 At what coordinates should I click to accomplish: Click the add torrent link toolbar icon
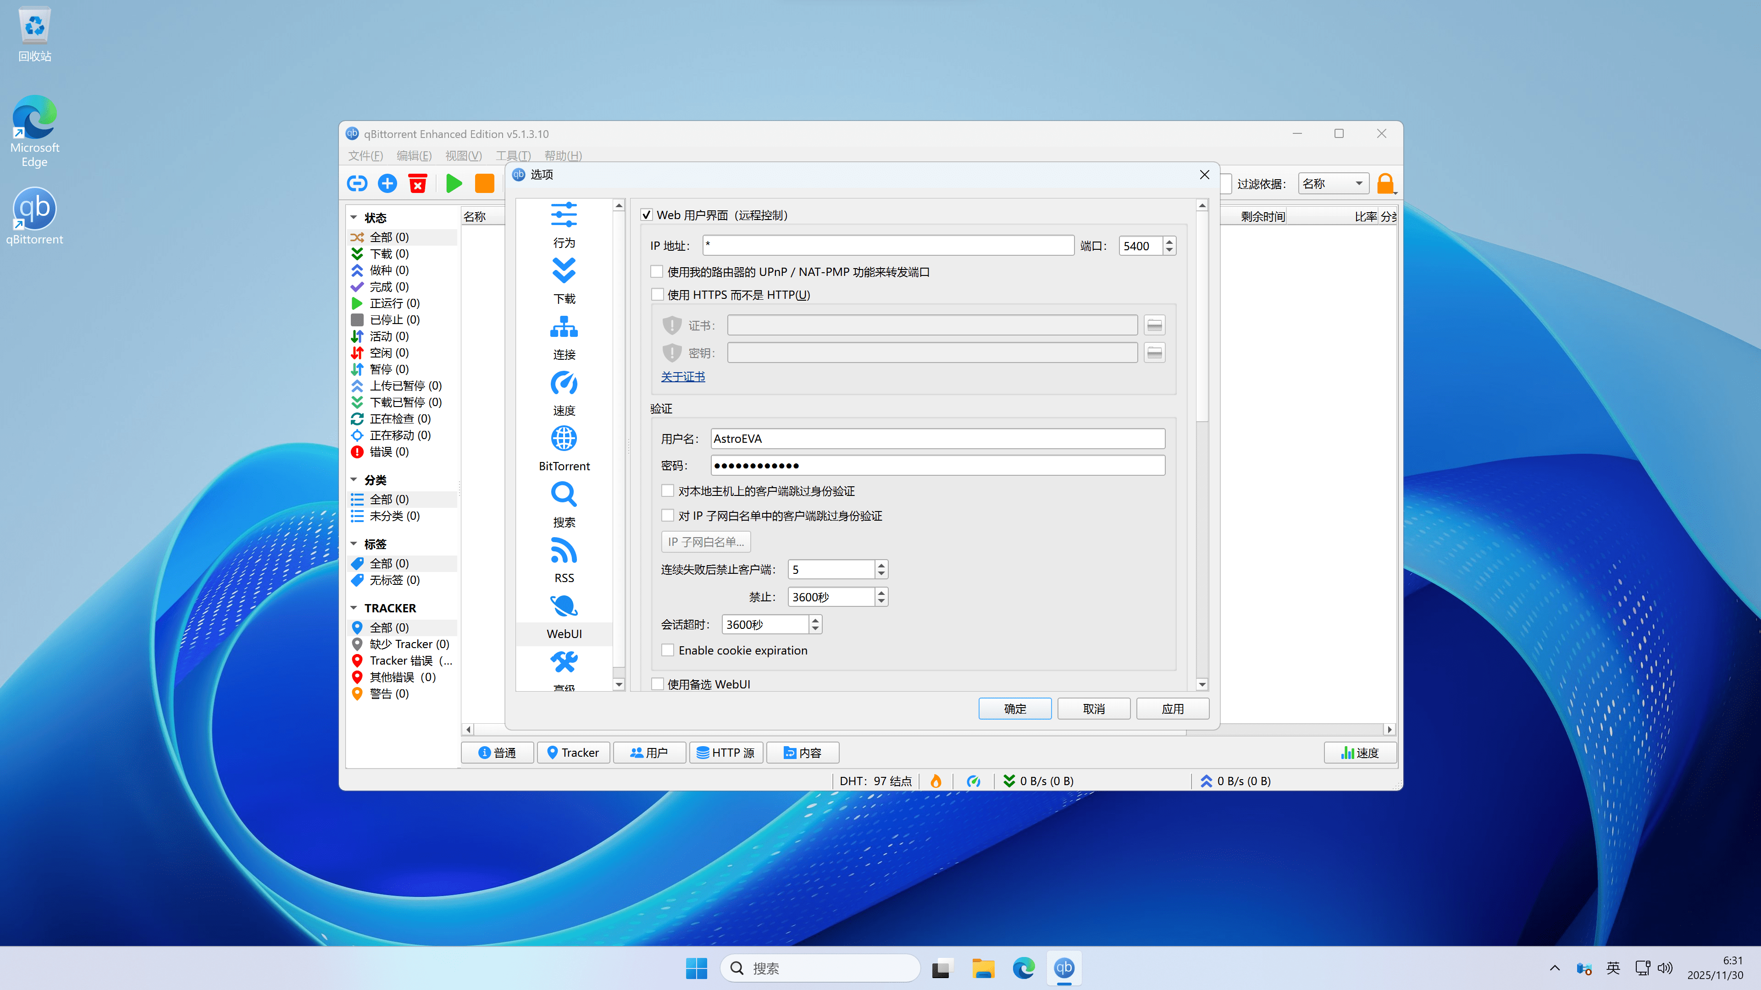point(357,183)
